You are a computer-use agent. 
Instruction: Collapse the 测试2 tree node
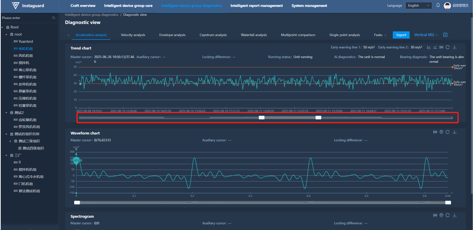6,113
